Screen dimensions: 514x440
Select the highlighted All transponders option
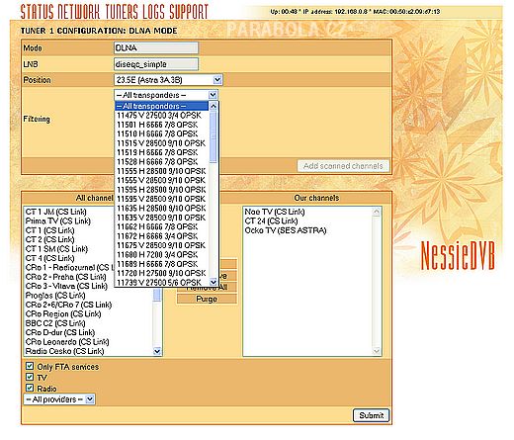coord(161,106)
